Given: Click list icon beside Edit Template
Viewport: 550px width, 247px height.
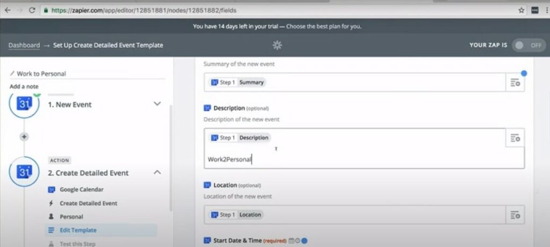Looking at the screenshot, I should click(51, 230).
